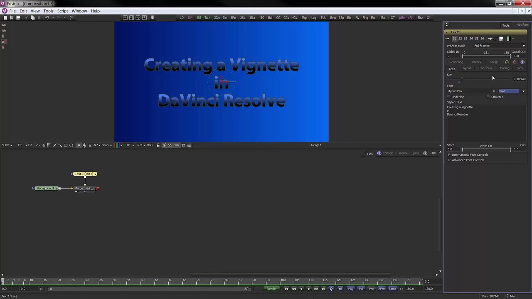The image size is (532, 299).
Task: Toggle the RoI region of interest button
Action: pos(140,145)
